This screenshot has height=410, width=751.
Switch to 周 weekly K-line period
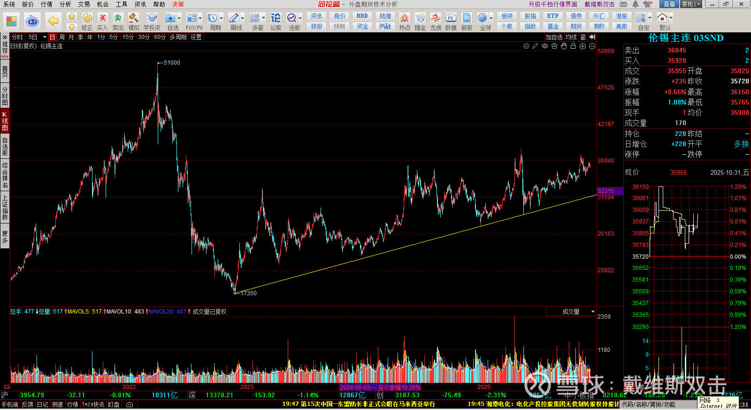[62, 37]
